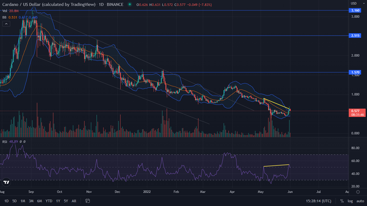The height and width of the screenshot is (206, 367).
Task: Click the TradingView logo icon
Action: 6,182
